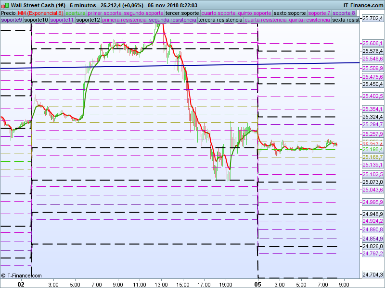Select the 25.450,4 price level tag
385x288 pixels.
(372, 84)
